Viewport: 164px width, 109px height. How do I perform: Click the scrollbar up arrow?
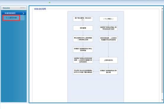162,9
